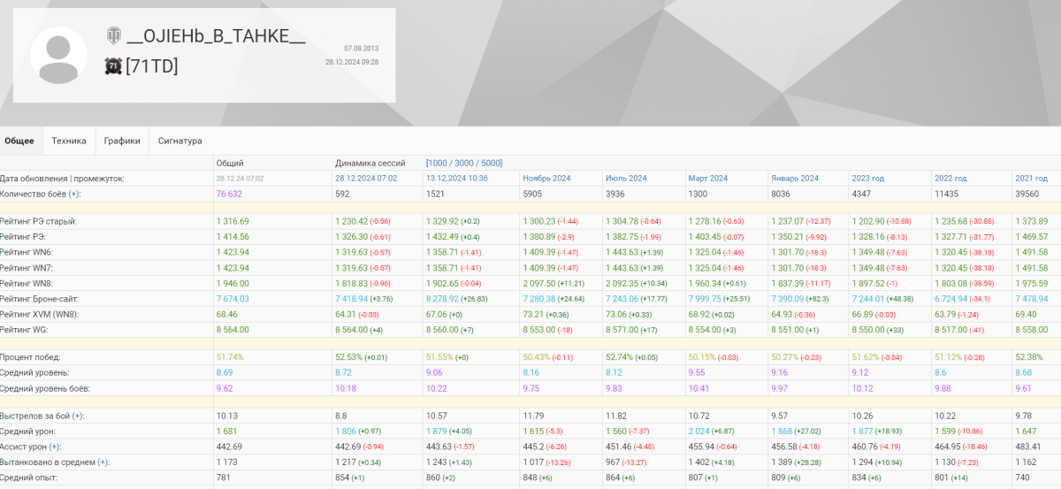Click the 71TD clan emblem icon
Viewport: 1061px width, 489px height.
click(x=113, y=65)
